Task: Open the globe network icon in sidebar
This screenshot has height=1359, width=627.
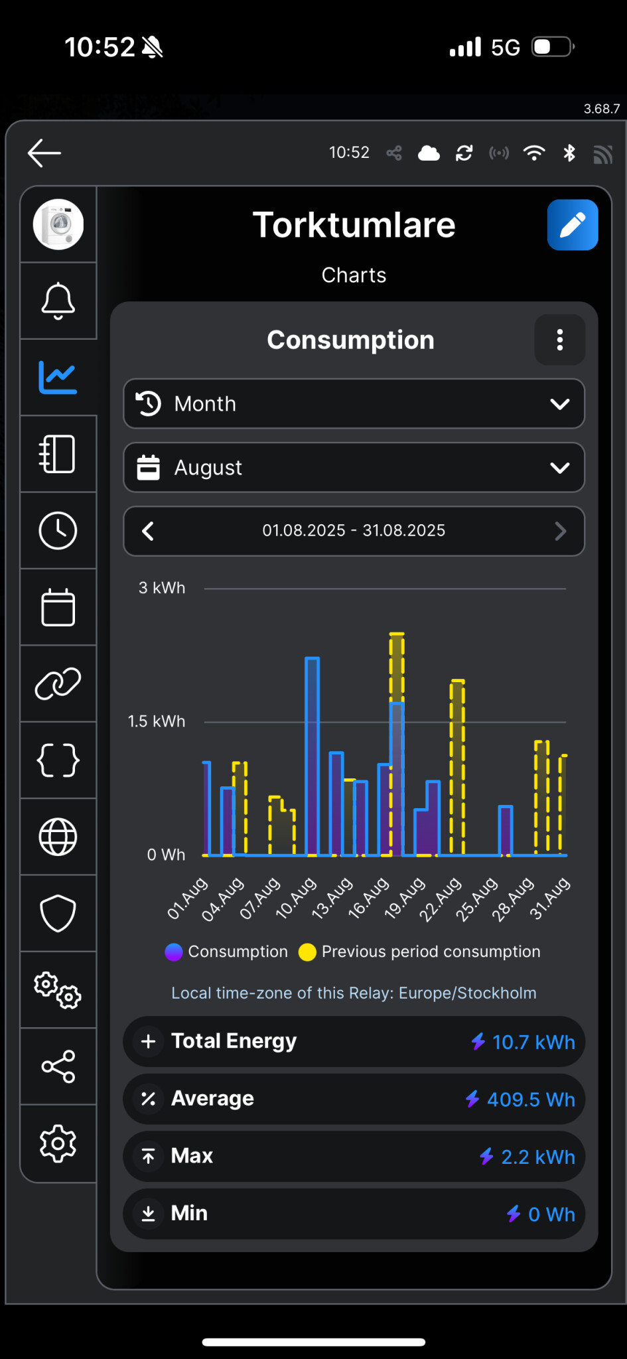Action: coord(58,837)
